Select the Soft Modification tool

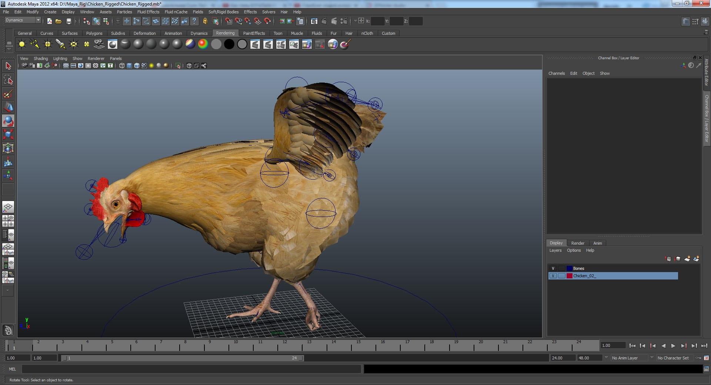tap(8, 162)
